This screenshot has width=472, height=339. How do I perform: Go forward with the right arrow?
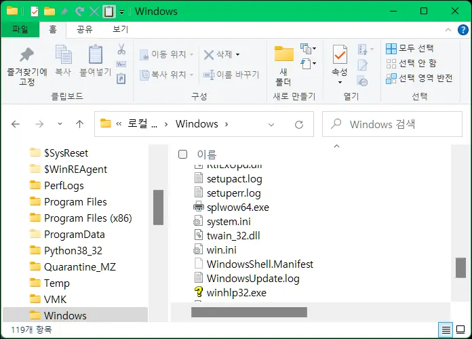39,124
